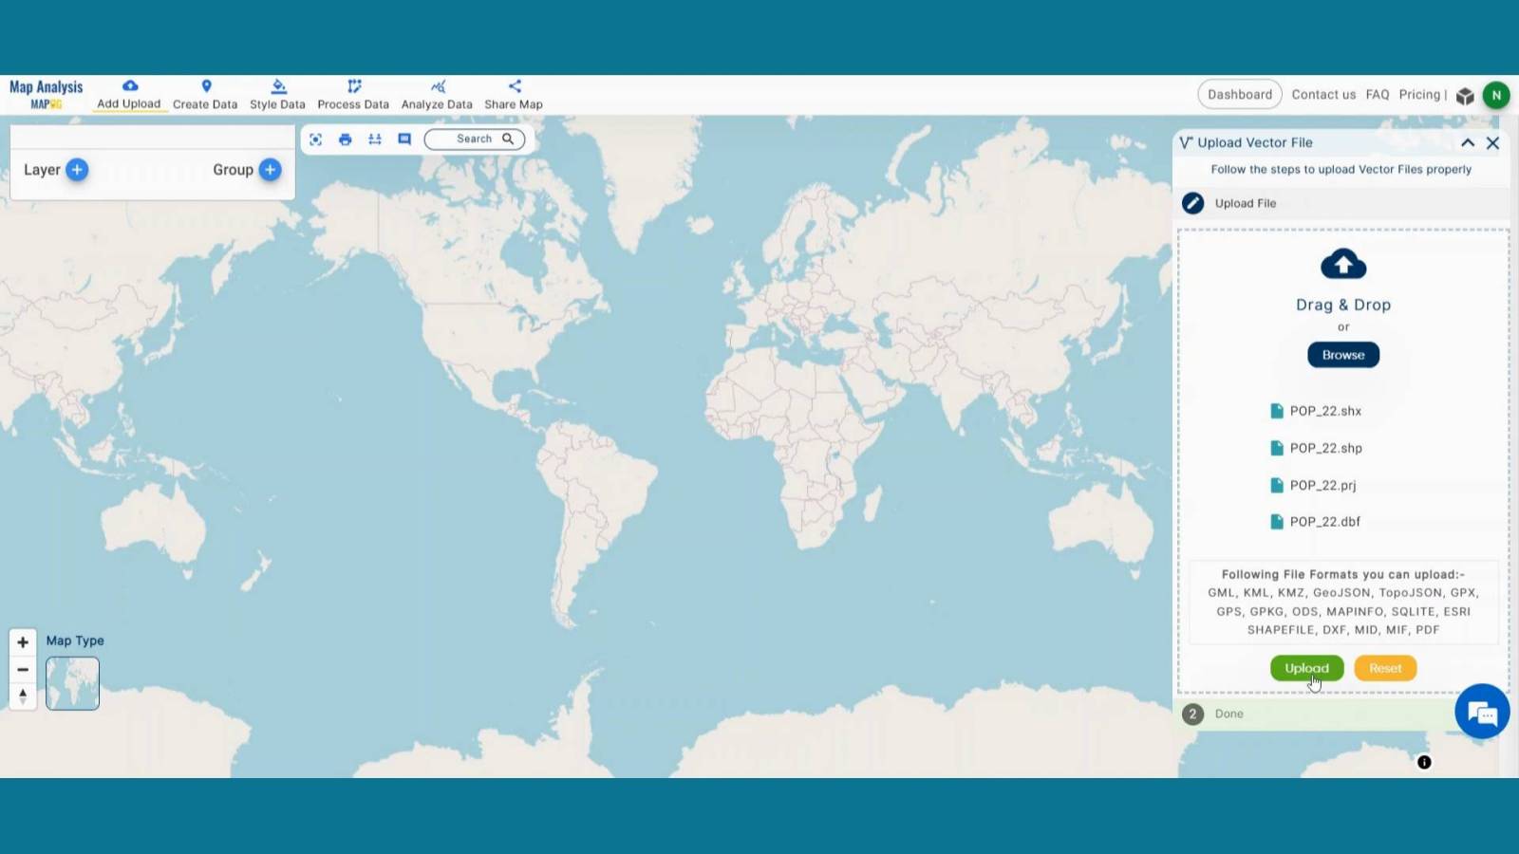Open the Pricing page
The height and width of the screenshot is (854, 1519).
(x=1419, y=94)
